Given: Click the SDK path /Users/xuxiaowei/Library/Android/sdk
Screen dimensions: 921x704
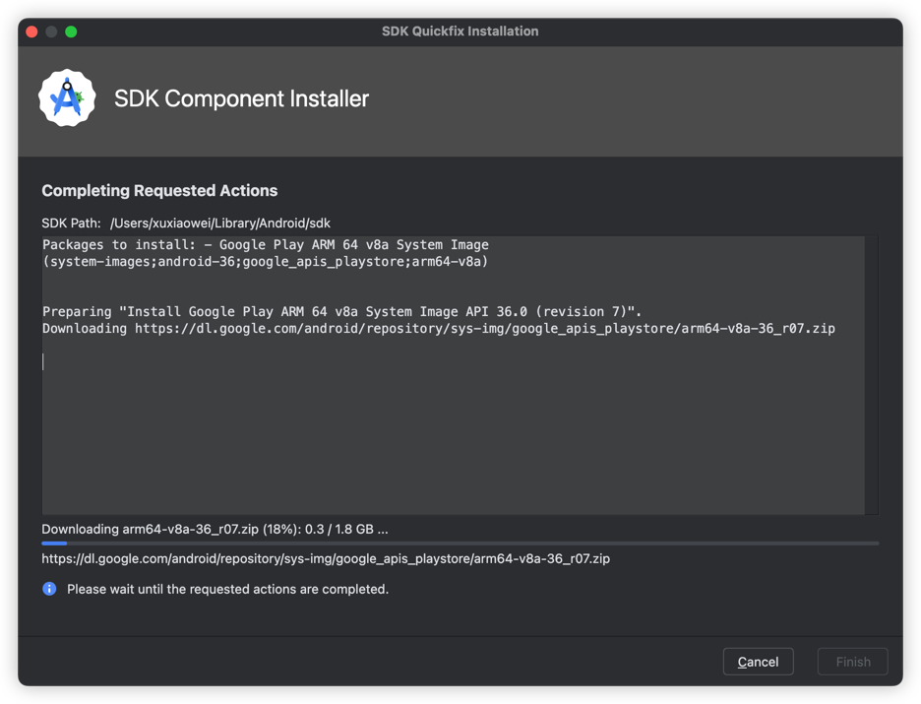Looking at the screenshot, I should tap(219, 224).
